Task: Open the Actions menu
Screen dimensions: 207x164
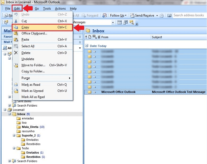Action: point(60,9)
